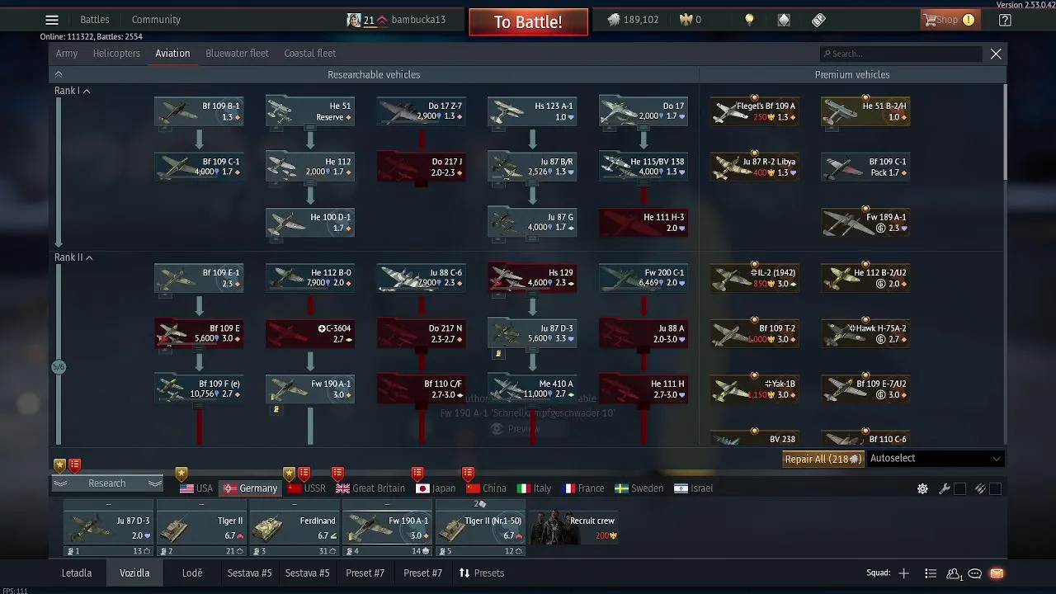The image size is (1056, 594).
Task: Select the Aviation tab
Action: tap(172, 54)
